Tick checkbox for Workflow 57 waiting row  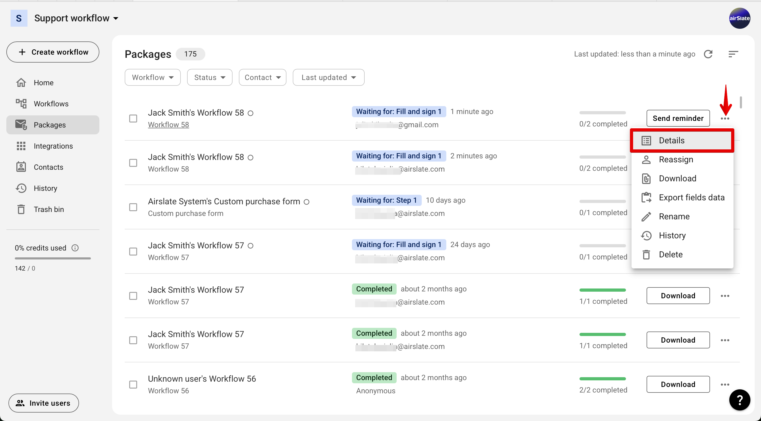click(133, 252)
